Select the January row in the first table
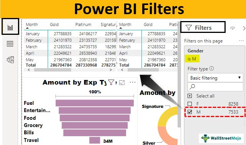This screenshot has width=246, height=145. pyautogui.click(x=70, y=34)
